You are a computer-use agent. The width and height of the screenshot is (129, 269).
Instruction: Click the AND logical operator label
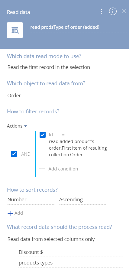pyautogui.click(x=26, y=154)
